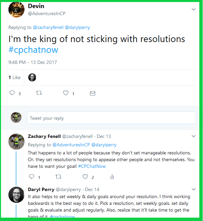View the liker's avatar next to 1 Like
203x221 pixels.
point(32,77)
